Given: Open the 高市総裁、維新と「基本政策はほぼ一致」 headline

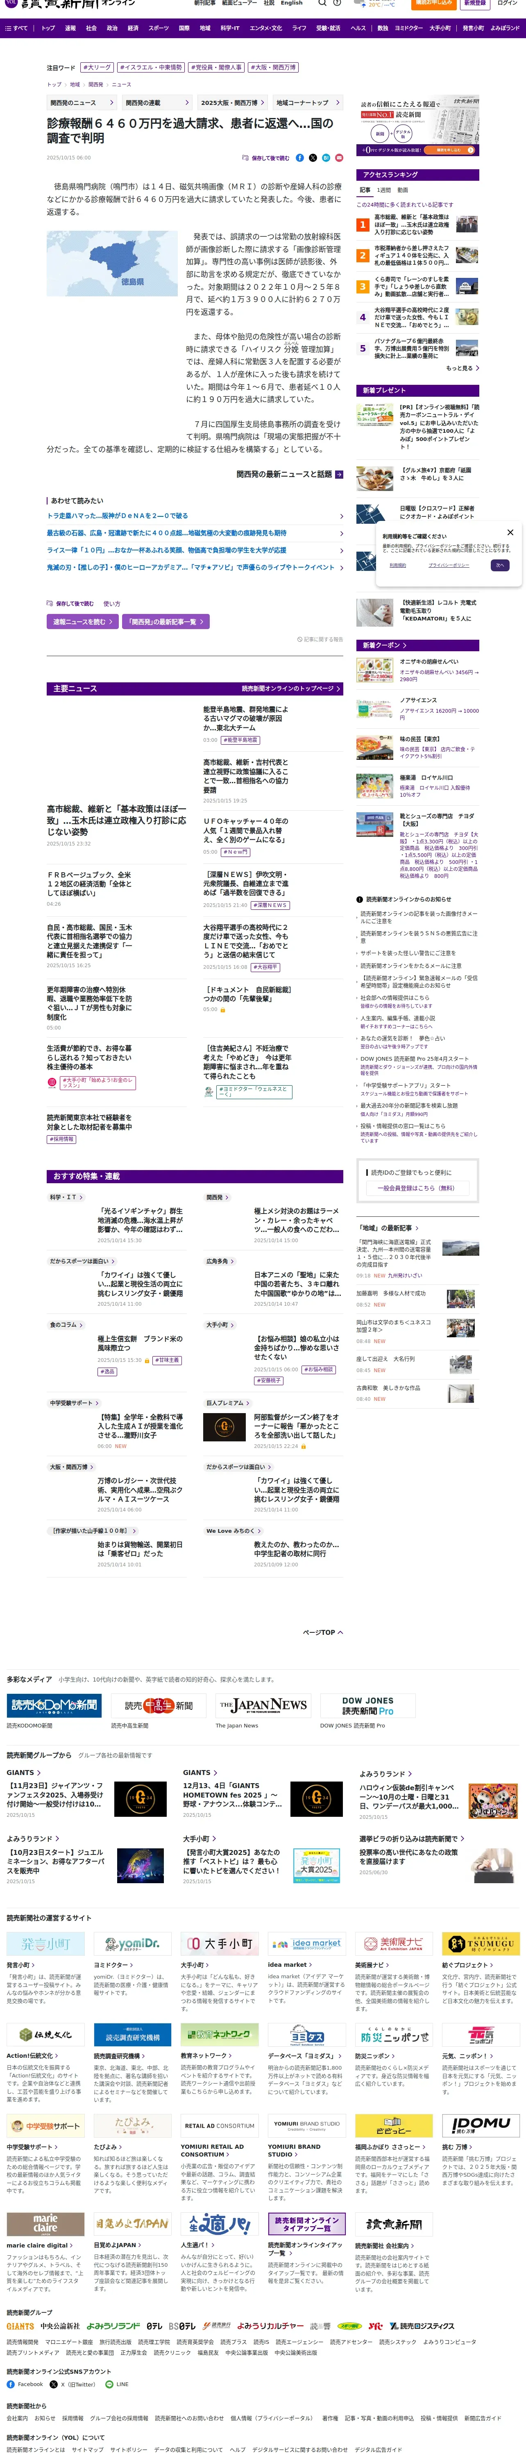Looking at the screenshot, I should click(116, 820).
